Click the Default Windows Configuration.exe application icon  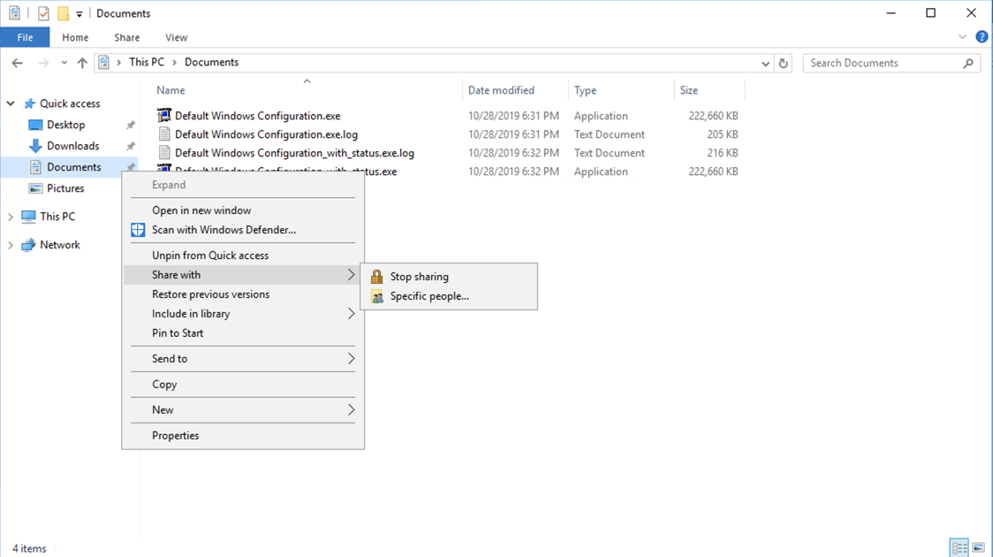coord(164,115)
